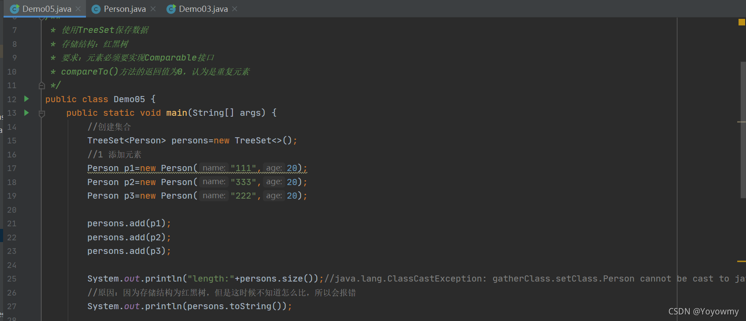This screenshot has height=321, width=746.
Task: Click persons.add(p2) statement
Action: click(129, 238)
